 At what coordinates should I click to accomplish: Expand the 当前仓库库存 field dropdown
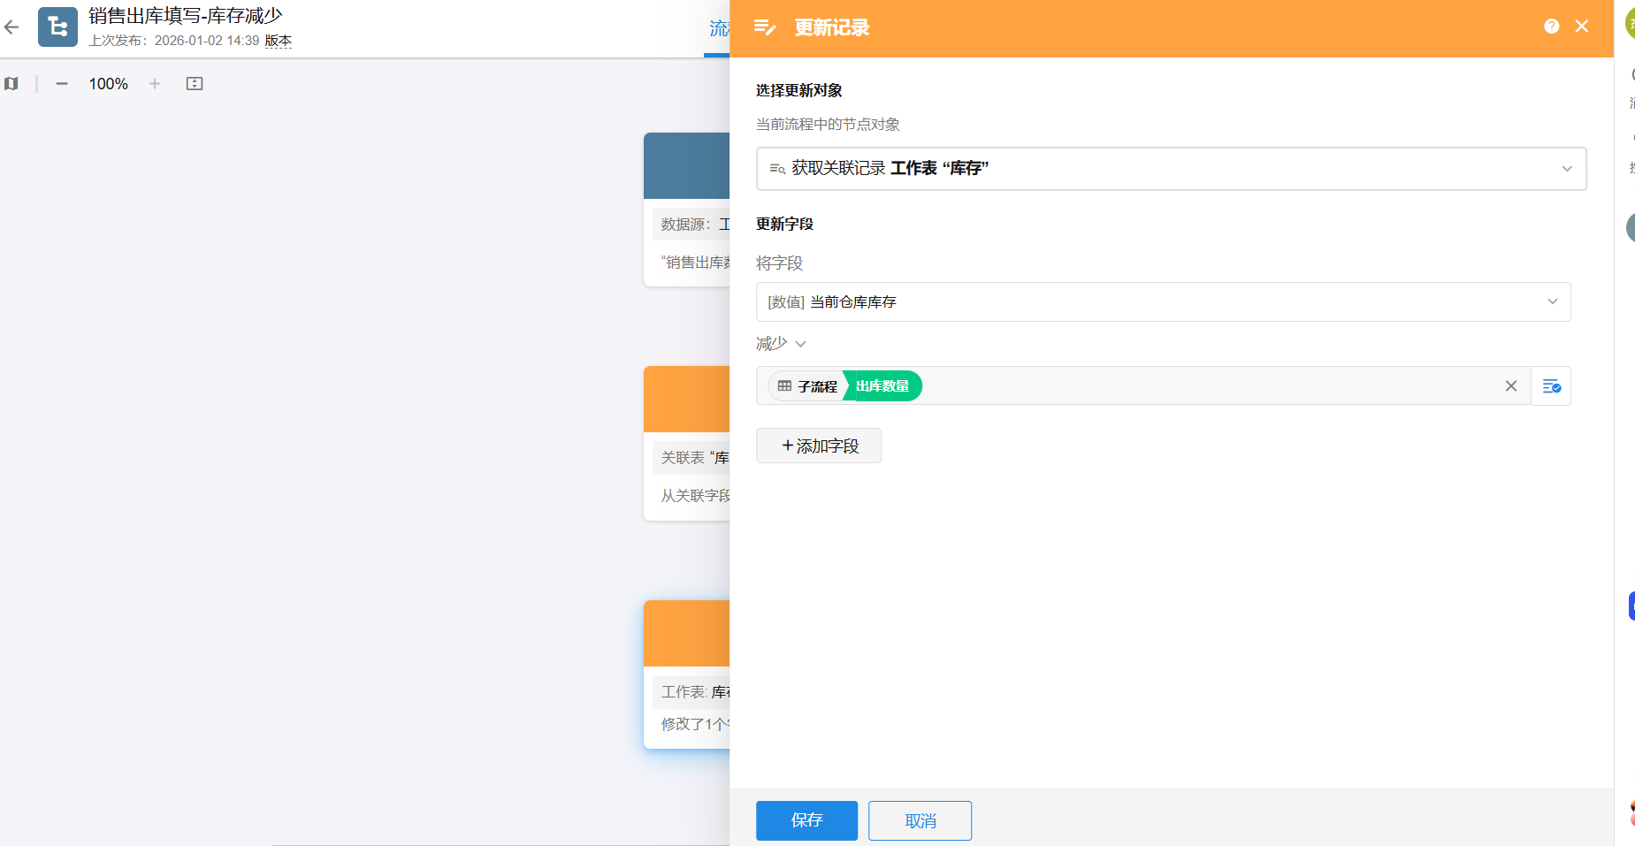1163,302
